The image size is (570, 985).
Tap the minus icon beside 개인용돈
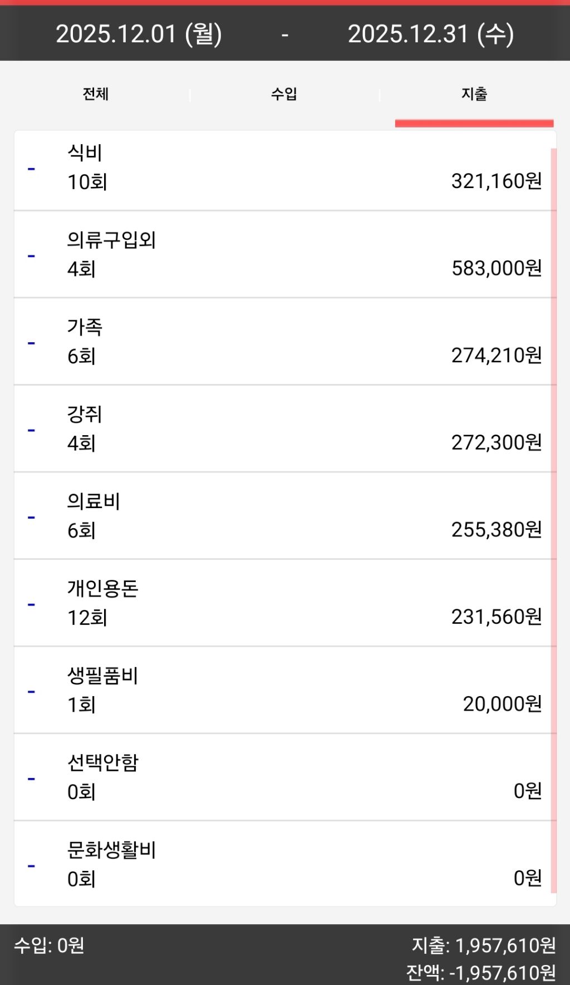click(x=31, y=604)
